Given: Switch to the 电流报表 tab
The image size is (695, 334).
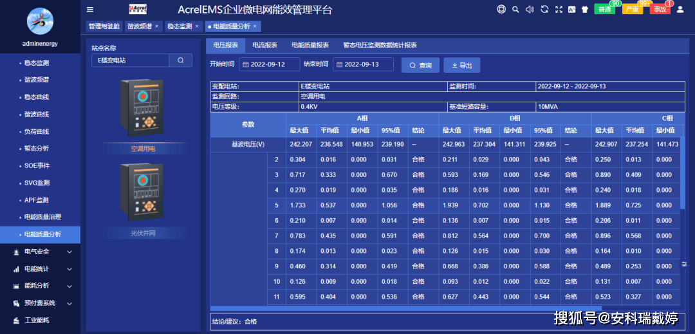Looking at the screenshot, I should click(264, 45).
